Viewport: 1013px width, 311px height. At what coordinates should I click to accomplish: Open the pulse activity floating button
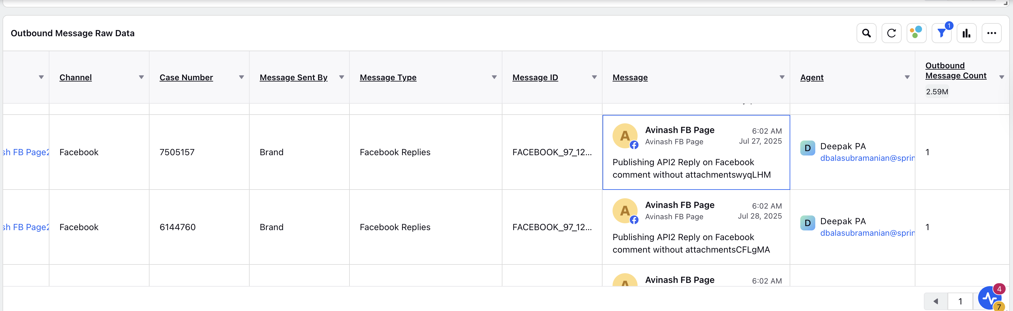pyautogui.click(x=990, y=299)
